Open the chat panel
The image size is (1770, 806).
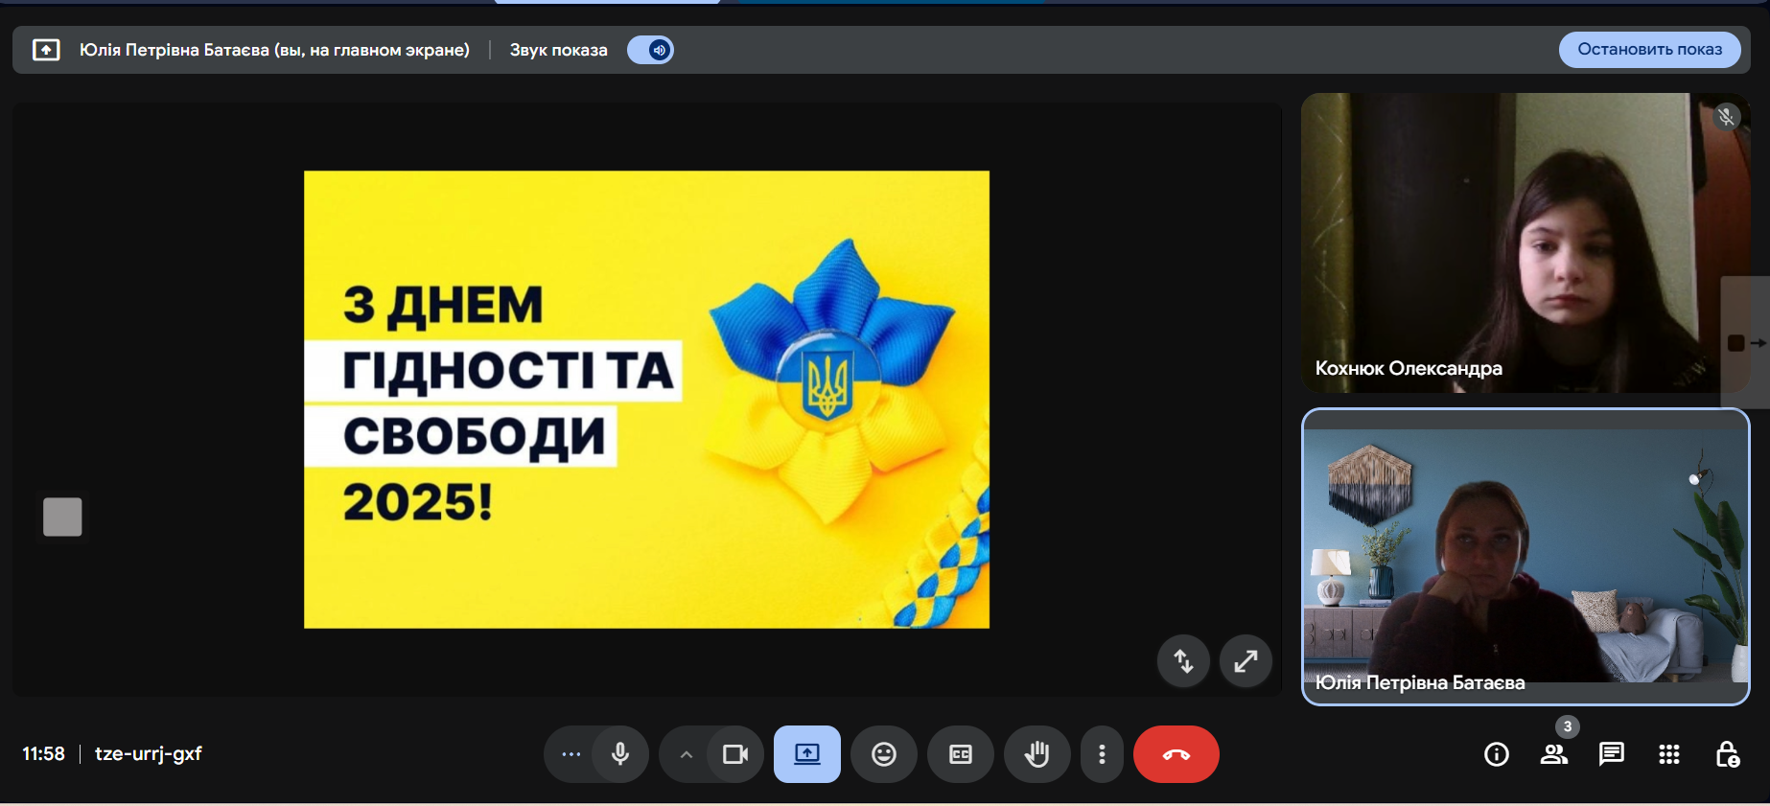(x=1611, y=754)
